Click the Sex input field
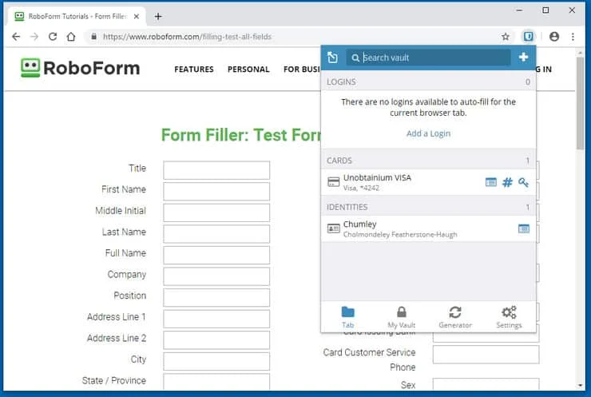This screenshot has width=591, height=397. (486, 383)
